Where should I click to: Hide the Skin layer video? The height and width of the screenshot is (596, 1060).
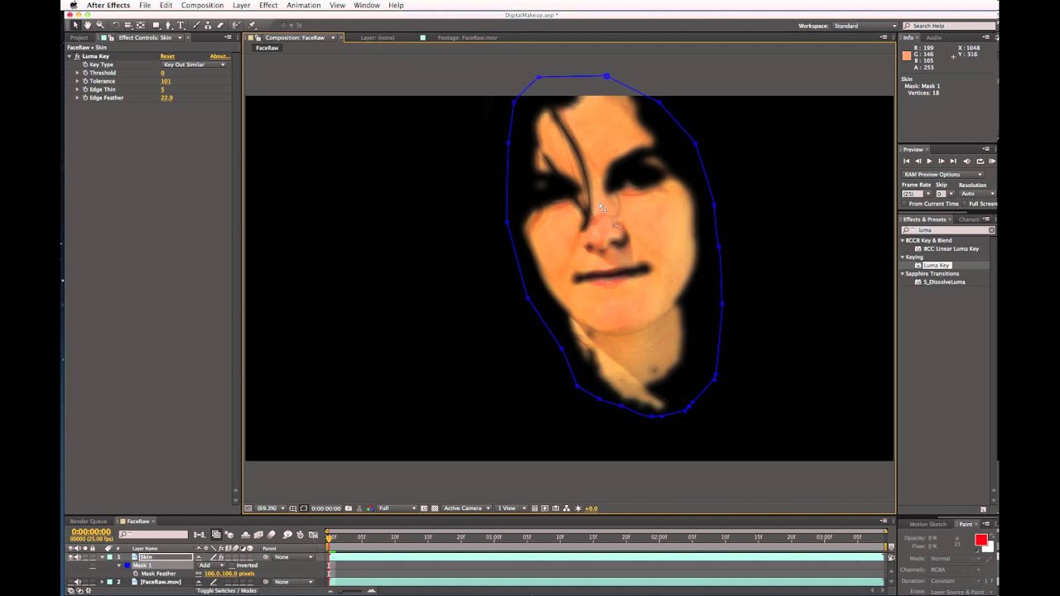[x=70, y=557]
